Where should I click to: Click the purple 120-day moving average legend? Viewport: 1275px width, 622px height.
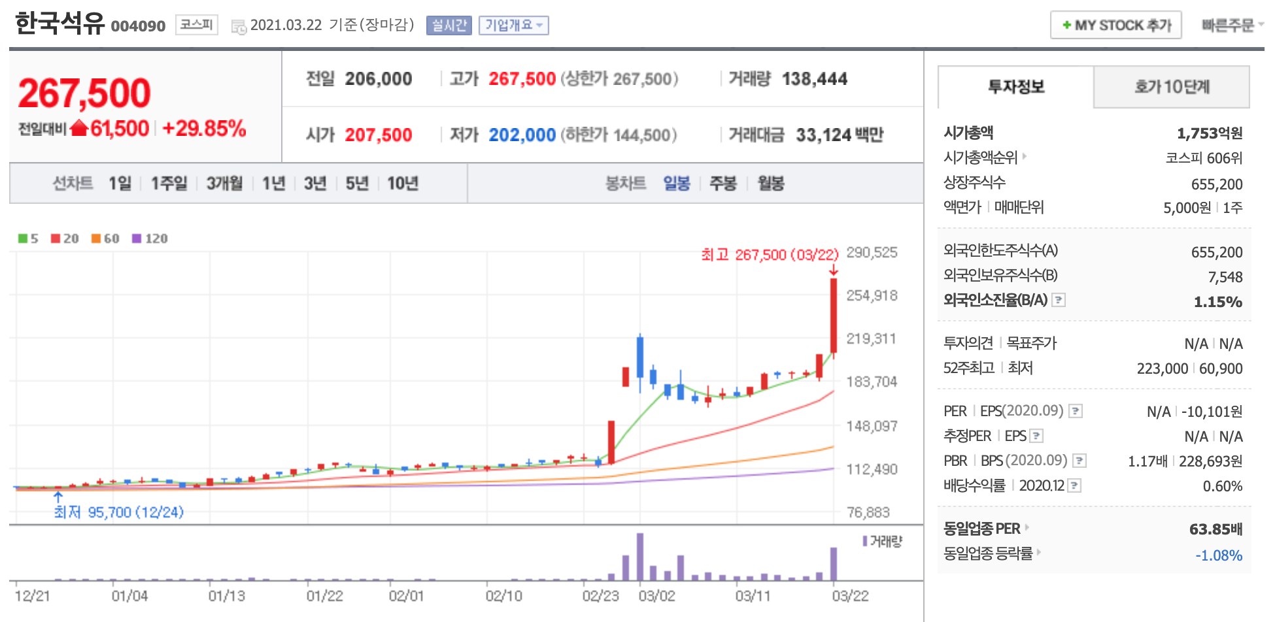tap(150, 238)
